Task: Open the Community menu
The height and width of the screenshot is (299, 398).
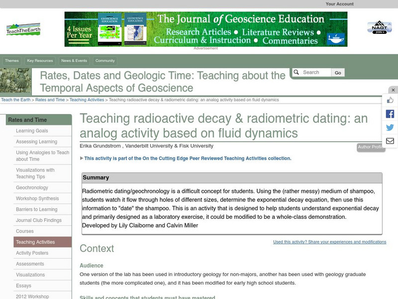Action: pos(105,61)
